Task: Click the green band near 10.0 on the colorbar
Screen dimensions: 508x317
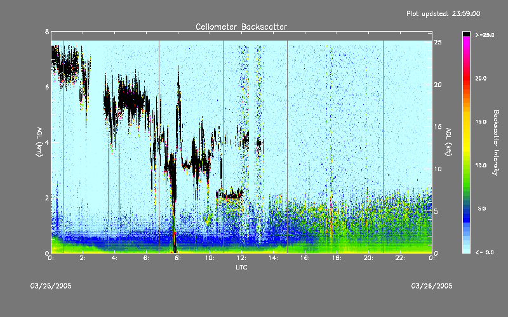Action: [x=466, y=165]
